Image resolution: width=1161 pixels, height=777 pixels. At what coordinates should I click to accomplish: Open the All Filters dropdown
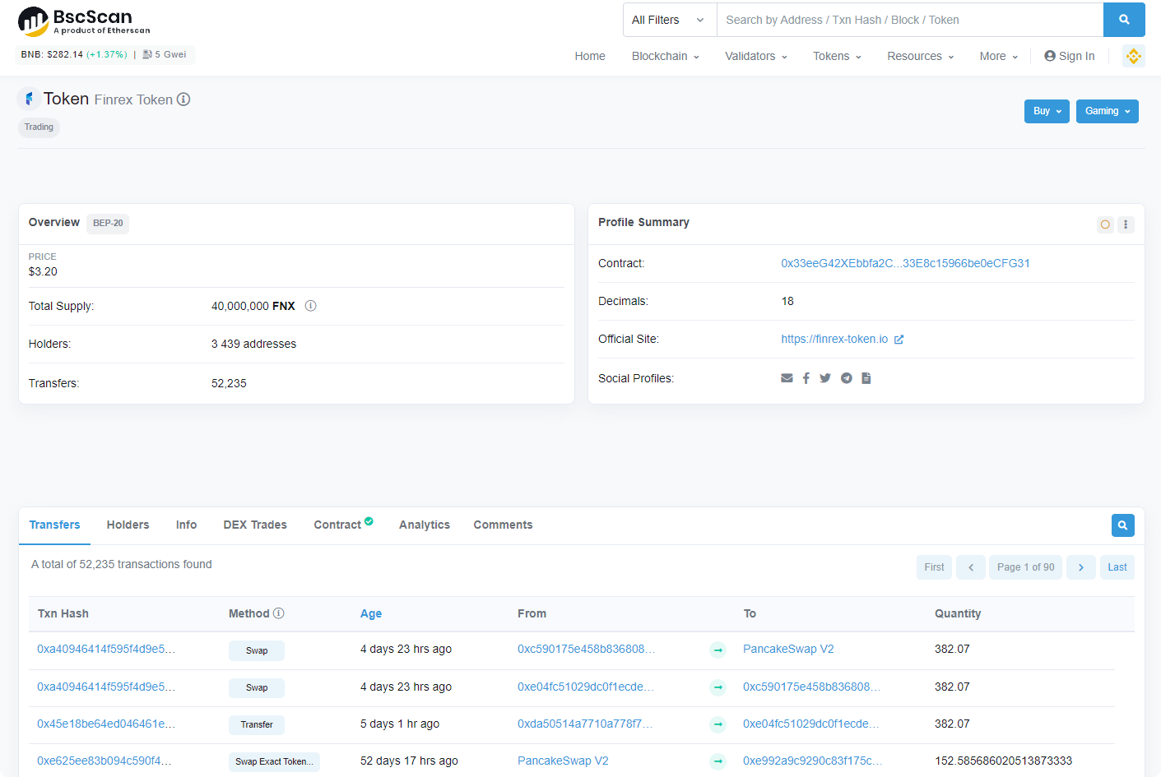pos(670,20)
